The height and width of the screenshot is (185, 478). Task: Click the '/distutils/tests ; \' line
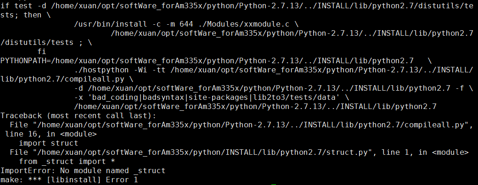pos(46,43)
